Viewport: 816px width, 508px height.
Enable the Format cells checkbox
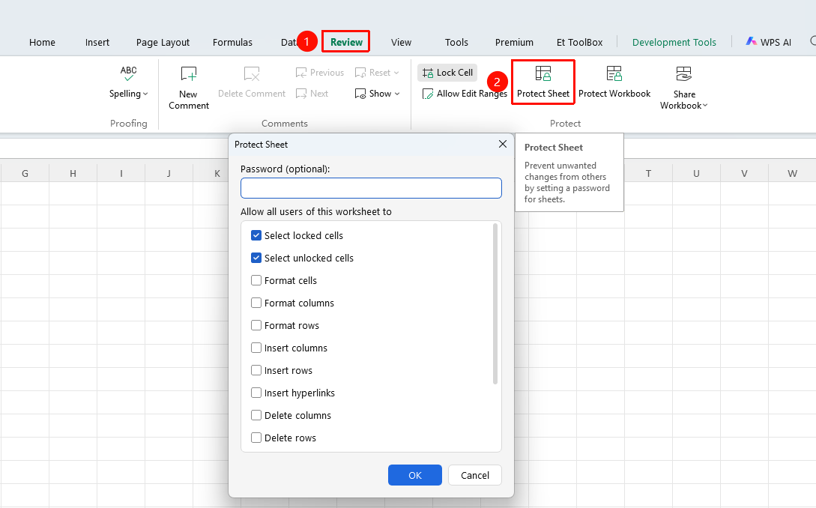(x=256, y=280)
